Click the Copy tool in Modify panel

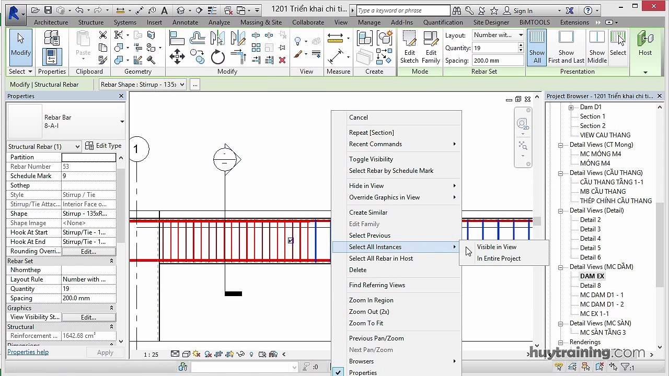tap(198, 56)
